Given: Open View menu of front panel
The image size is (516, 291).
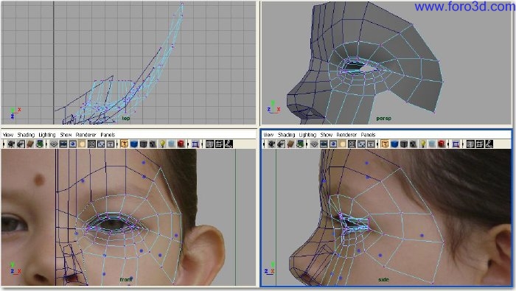Looking at the screenshot, I should coord(8,135).
